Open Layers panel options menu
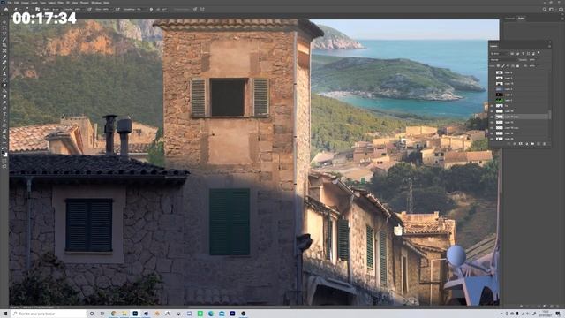Image resolution: width=565 pixels, height=318 pixels. tap(549, 46)
